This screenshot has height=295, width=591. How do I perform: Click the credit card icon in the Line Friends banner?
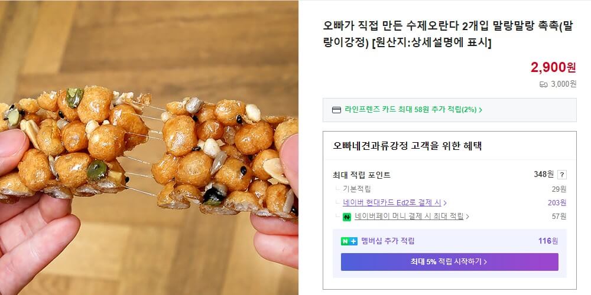click(336, 110)
